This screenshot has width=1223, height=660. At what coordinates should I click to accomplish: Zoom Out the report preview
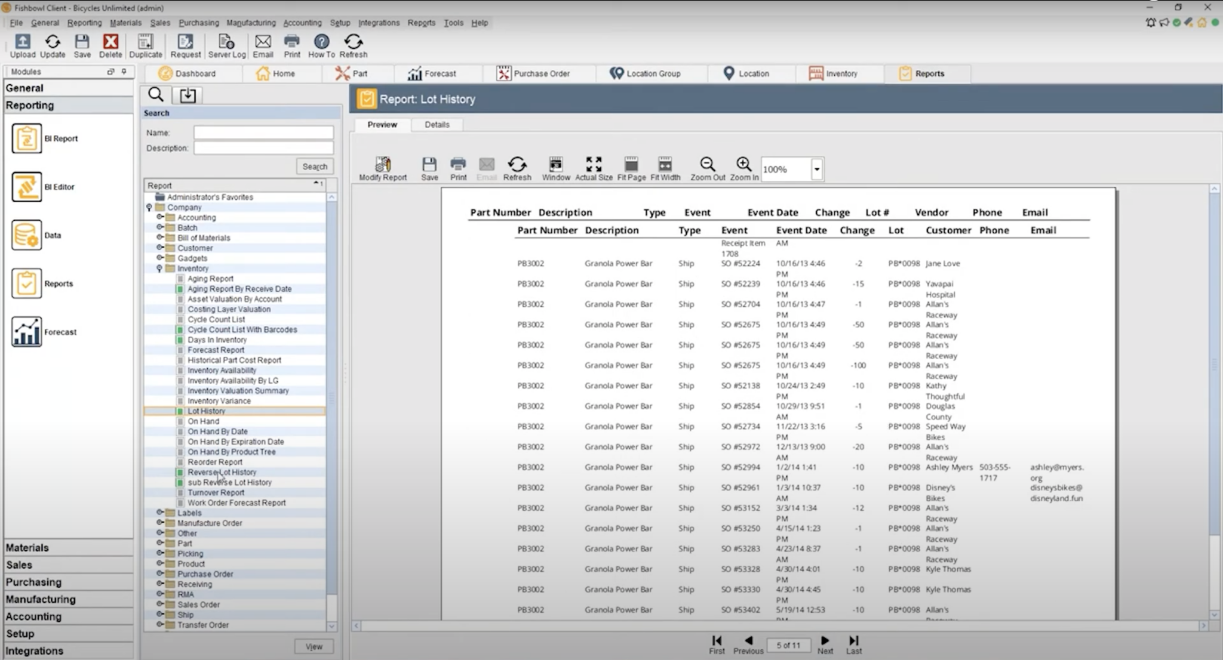(707, 168)
